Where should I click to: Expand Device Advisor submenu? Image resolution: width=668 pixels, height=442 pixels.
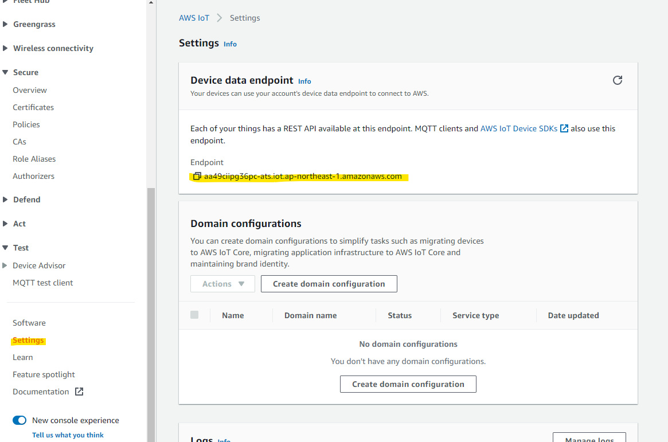pos(5,265)
